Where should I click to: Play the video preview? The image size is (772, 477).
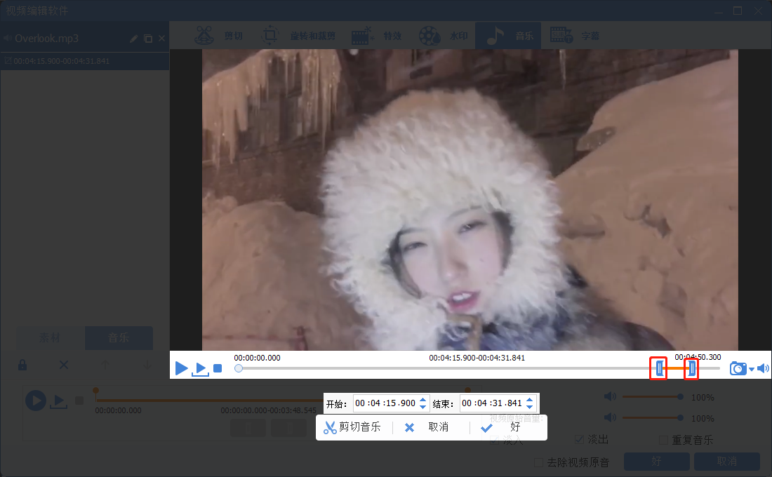[x=181, y=368]
